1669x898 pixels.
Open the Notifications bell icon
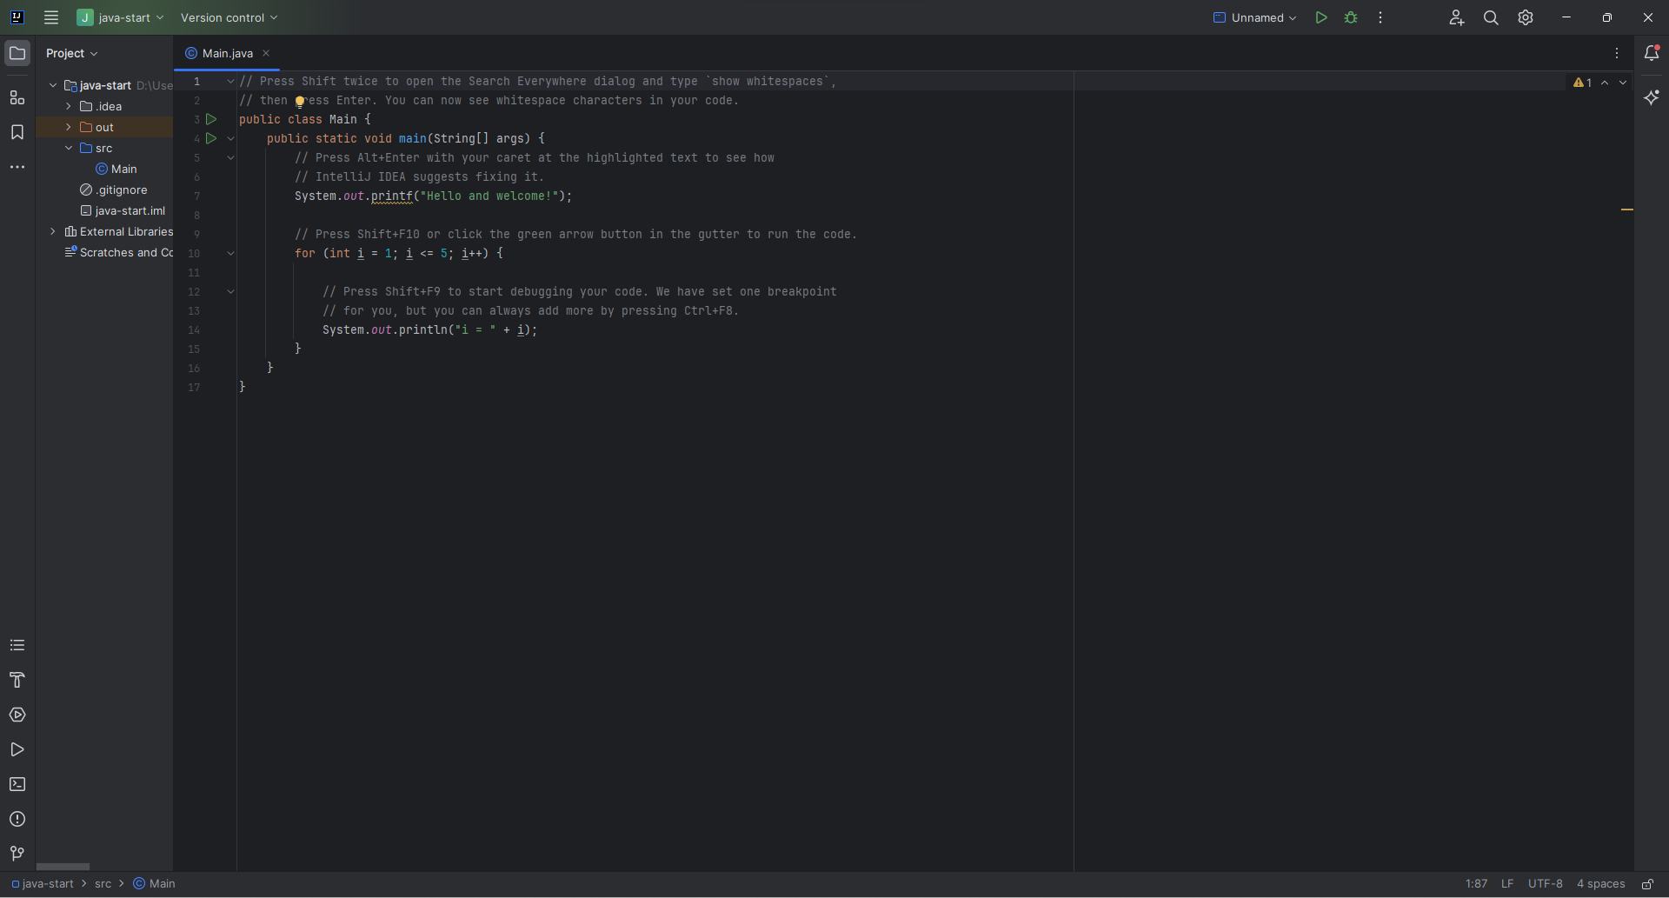1652,53
